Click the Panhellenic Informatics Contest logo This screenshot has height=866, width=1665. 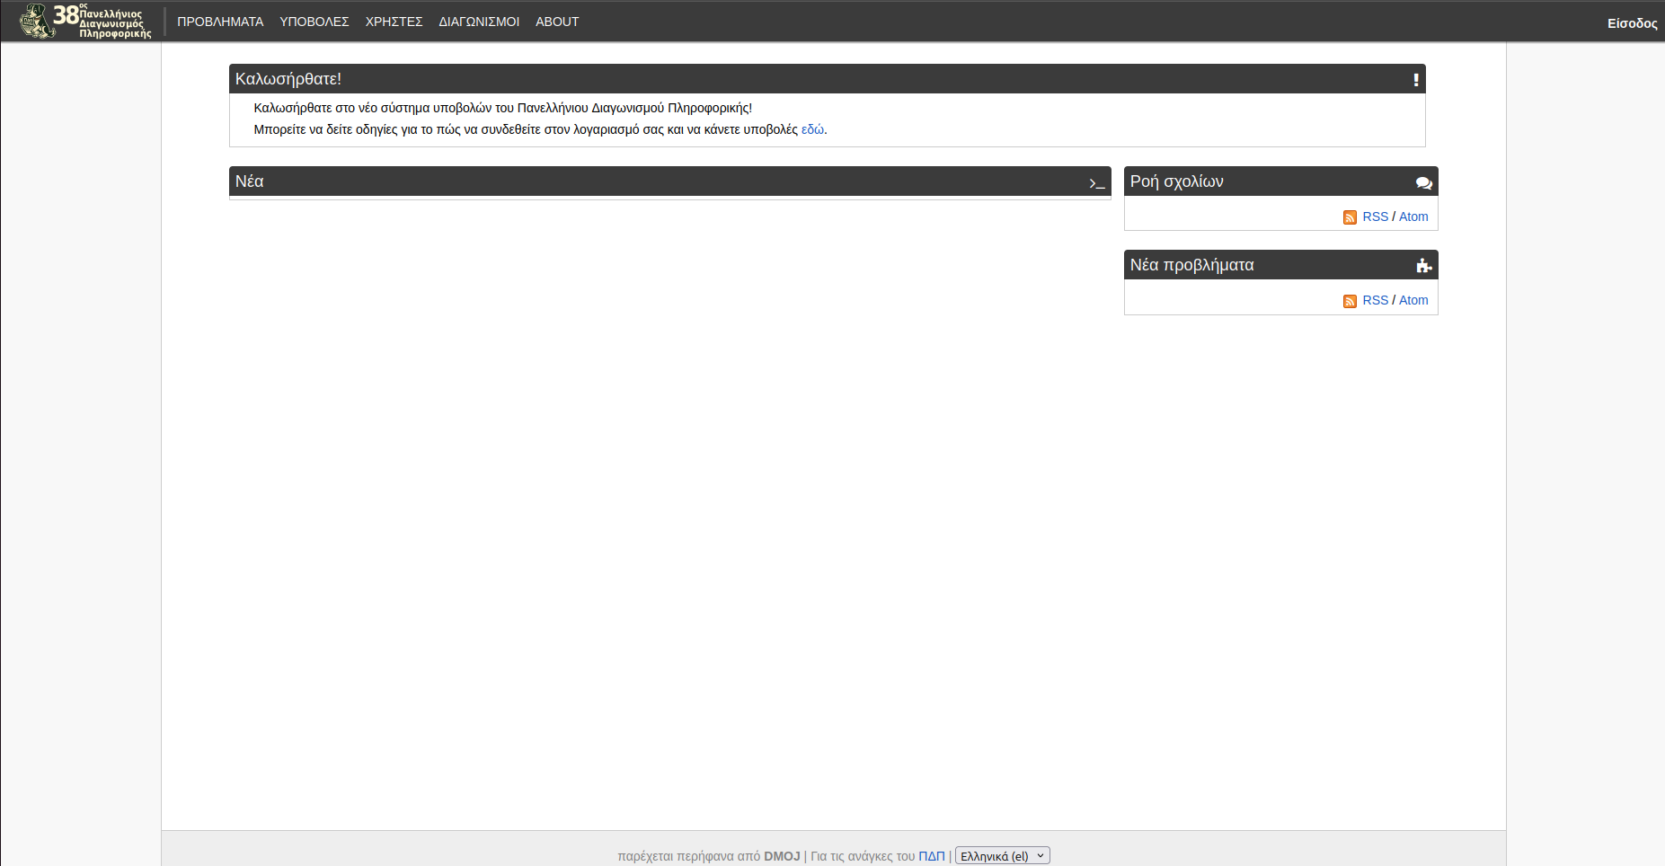tap(85, 22)
